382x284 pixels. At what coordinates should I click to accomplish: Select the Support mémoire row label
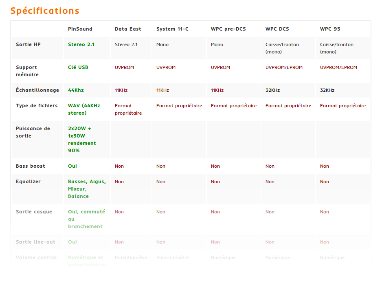[27, 71]
